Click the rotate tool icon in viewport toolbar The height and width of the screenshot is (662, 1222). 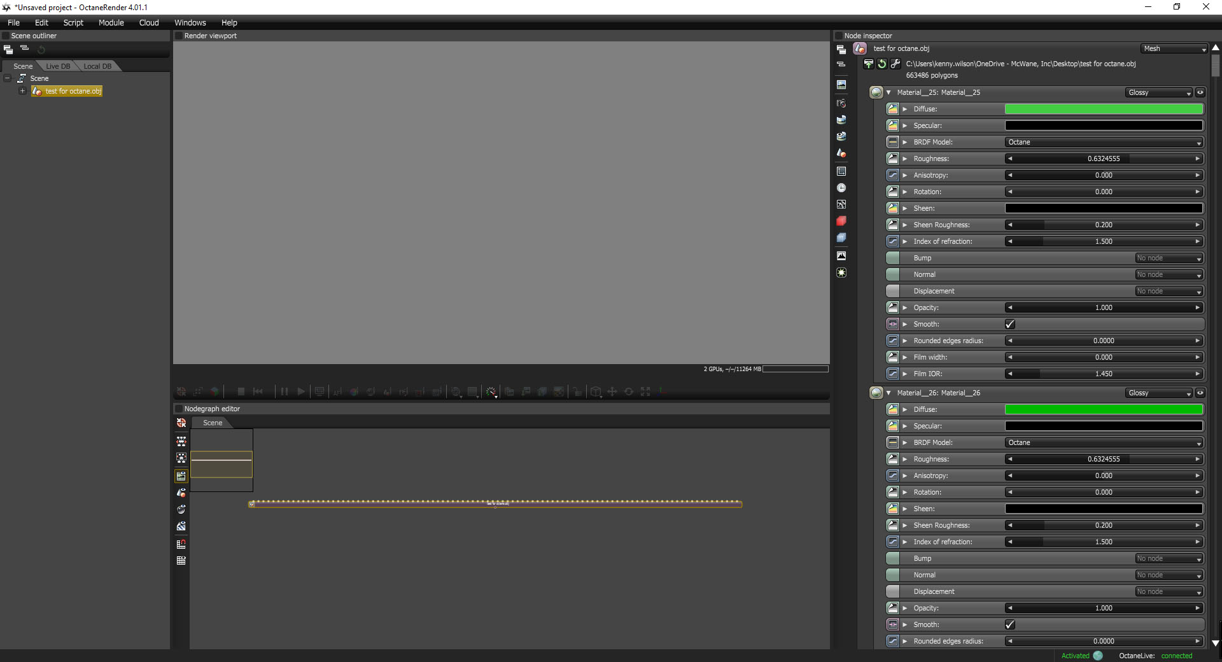pos(629,391)
